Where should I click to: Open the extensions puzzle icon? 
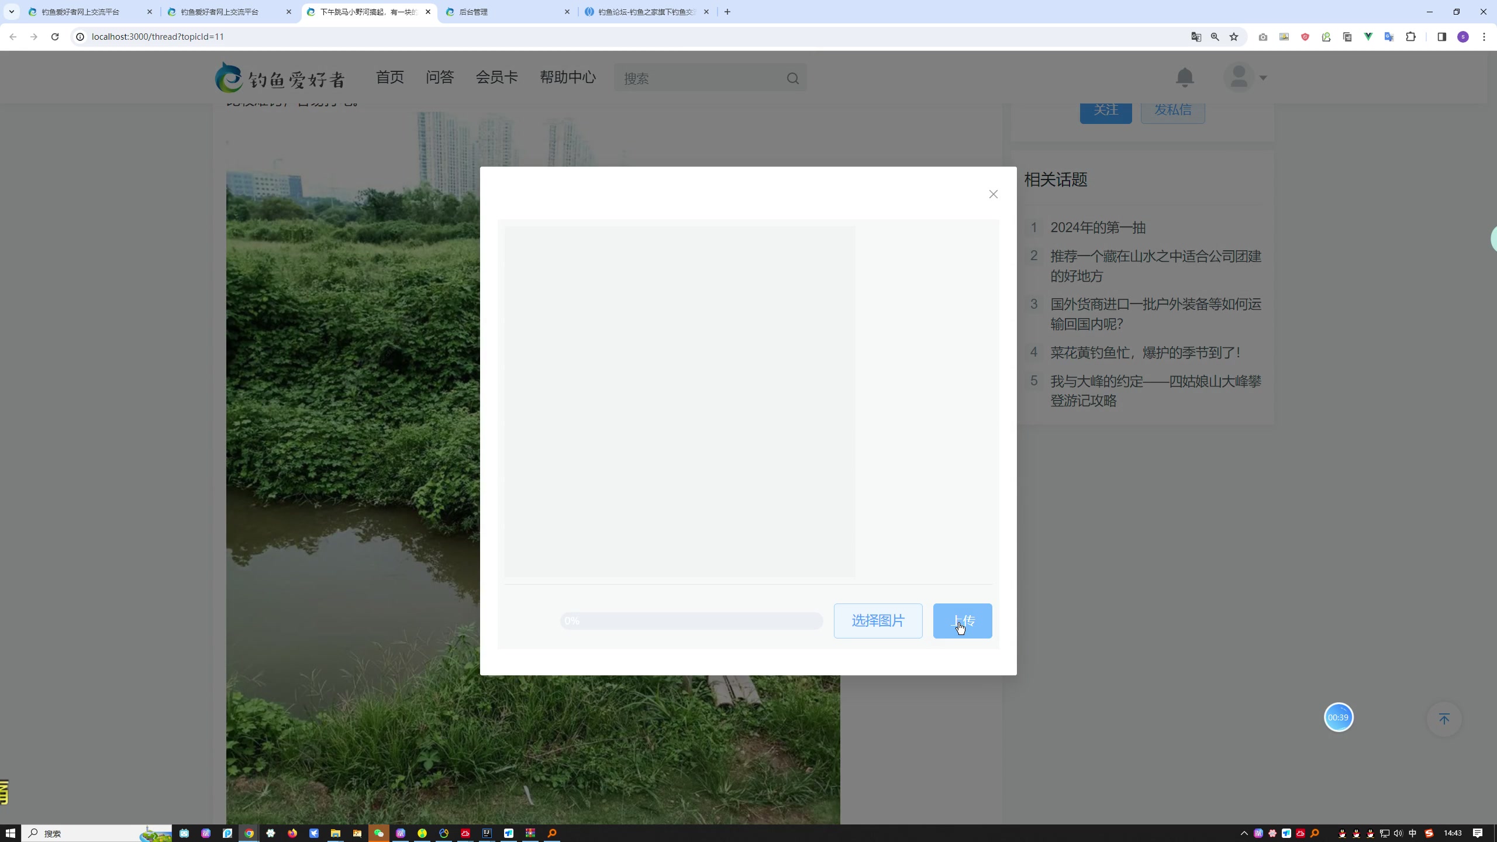(1410, 37)
